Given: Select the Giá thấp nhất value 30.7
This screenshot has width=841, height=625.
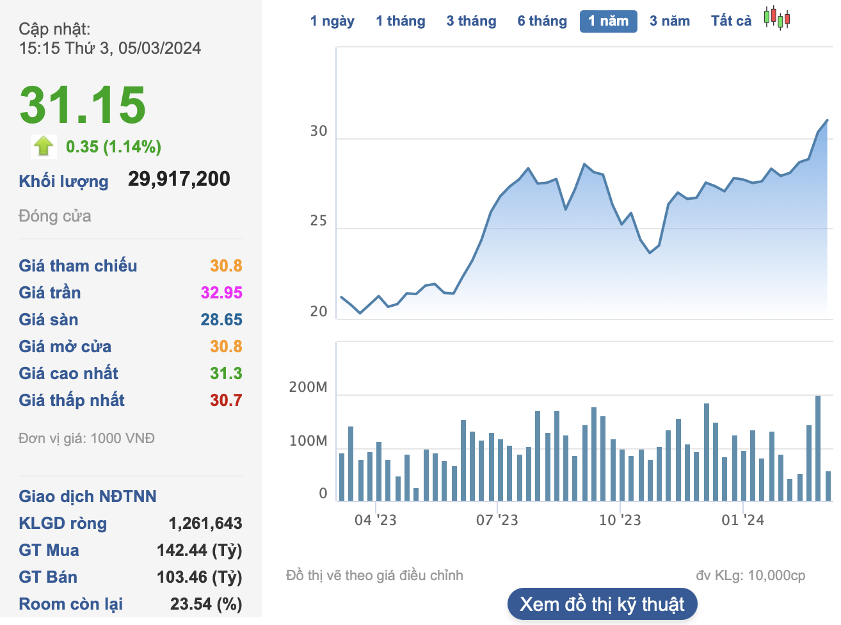Looking at the screenshot, I should coord(226,400).
